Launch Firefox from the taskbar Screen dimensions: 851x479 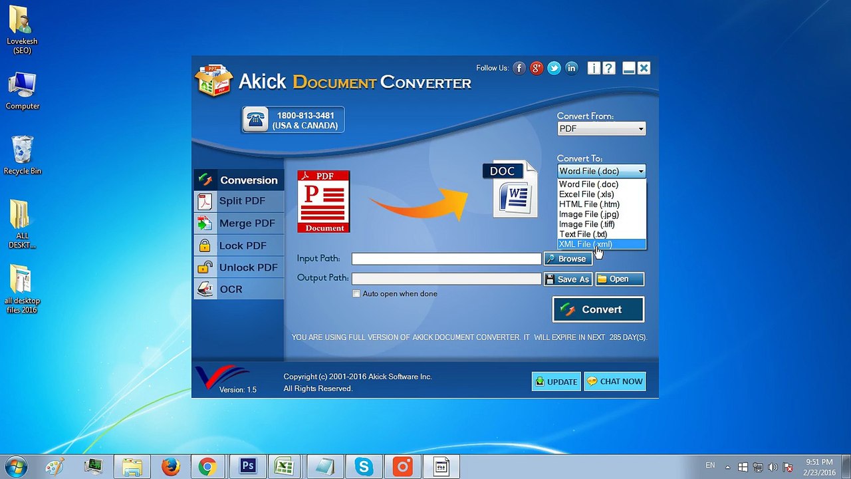(x=170, y=466)
